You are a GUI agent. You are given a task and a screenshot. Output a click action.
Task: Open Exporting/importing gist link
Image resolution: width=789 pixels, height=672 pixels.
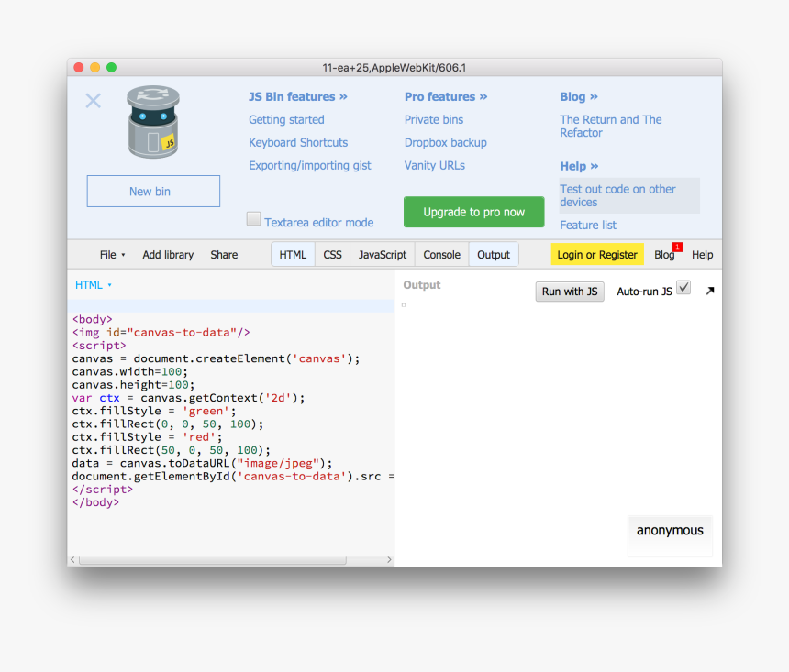pos(310,166)
